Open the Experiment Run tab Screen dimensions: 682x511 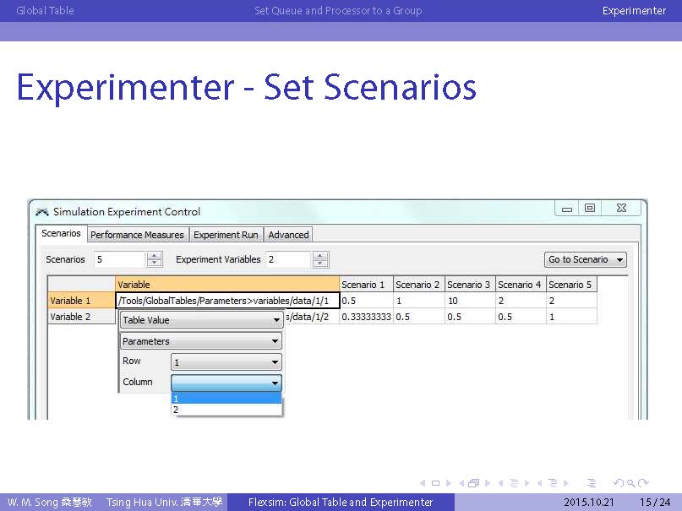coord(226,235)
